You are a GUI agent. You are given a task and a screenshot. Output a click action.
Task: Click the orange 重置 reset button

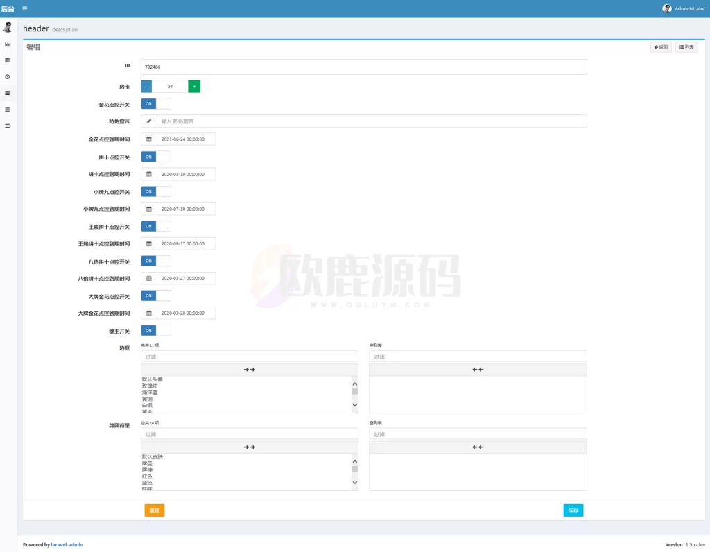pos(154,510)
